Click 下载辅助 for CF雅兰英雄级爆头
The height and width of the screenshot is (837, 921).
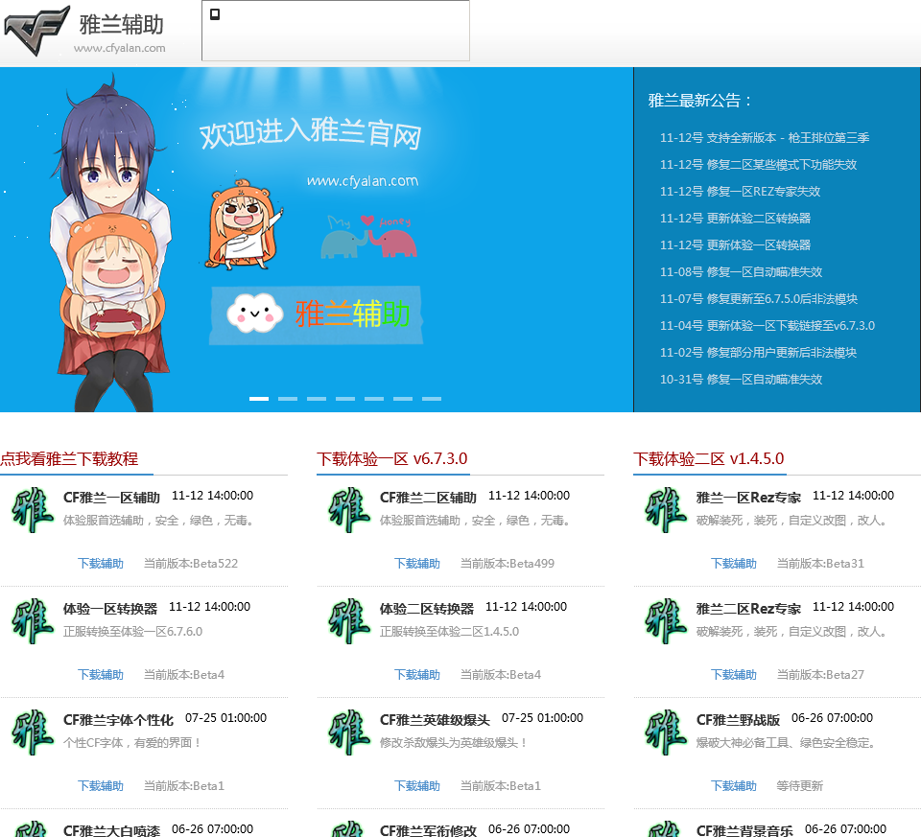417,786
